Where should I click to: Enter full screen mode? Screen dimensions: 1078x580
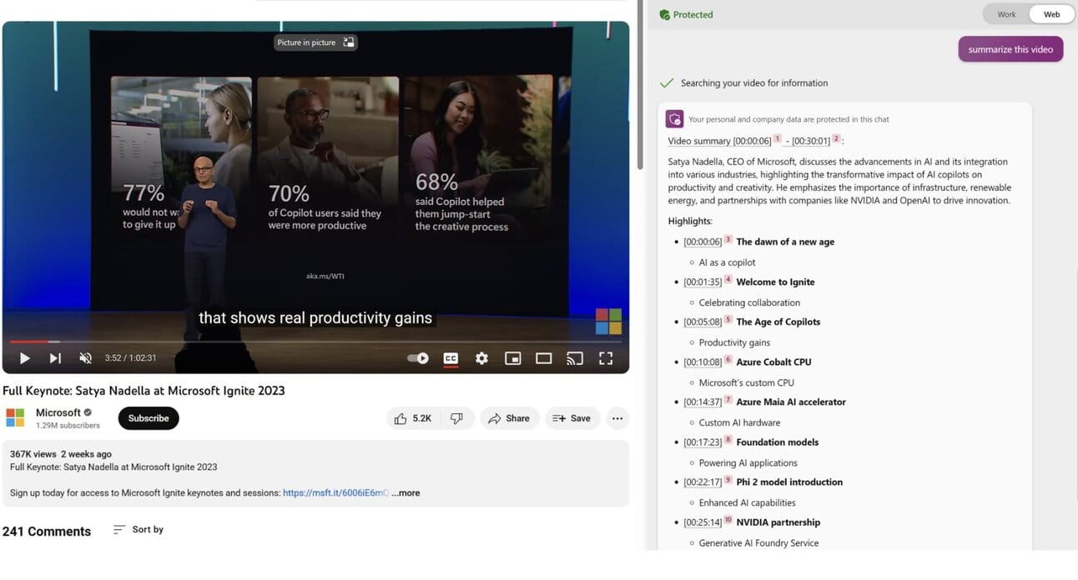pos(606,358)
